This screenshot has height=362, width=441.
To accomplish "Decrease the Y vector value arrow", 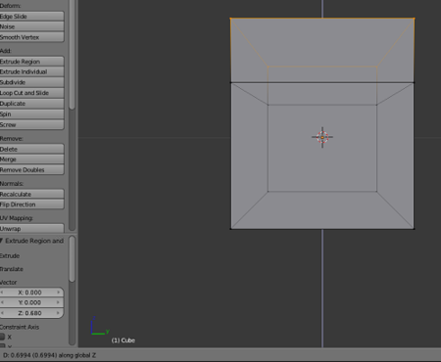I will tap(2, 302).
